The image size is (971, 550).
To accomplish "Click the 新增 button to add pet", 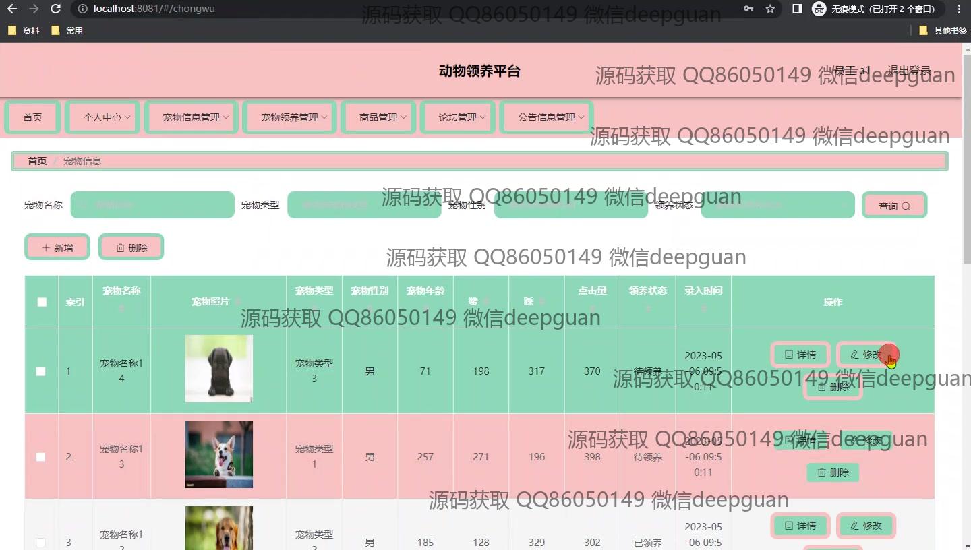I will [x=57, y=247].
